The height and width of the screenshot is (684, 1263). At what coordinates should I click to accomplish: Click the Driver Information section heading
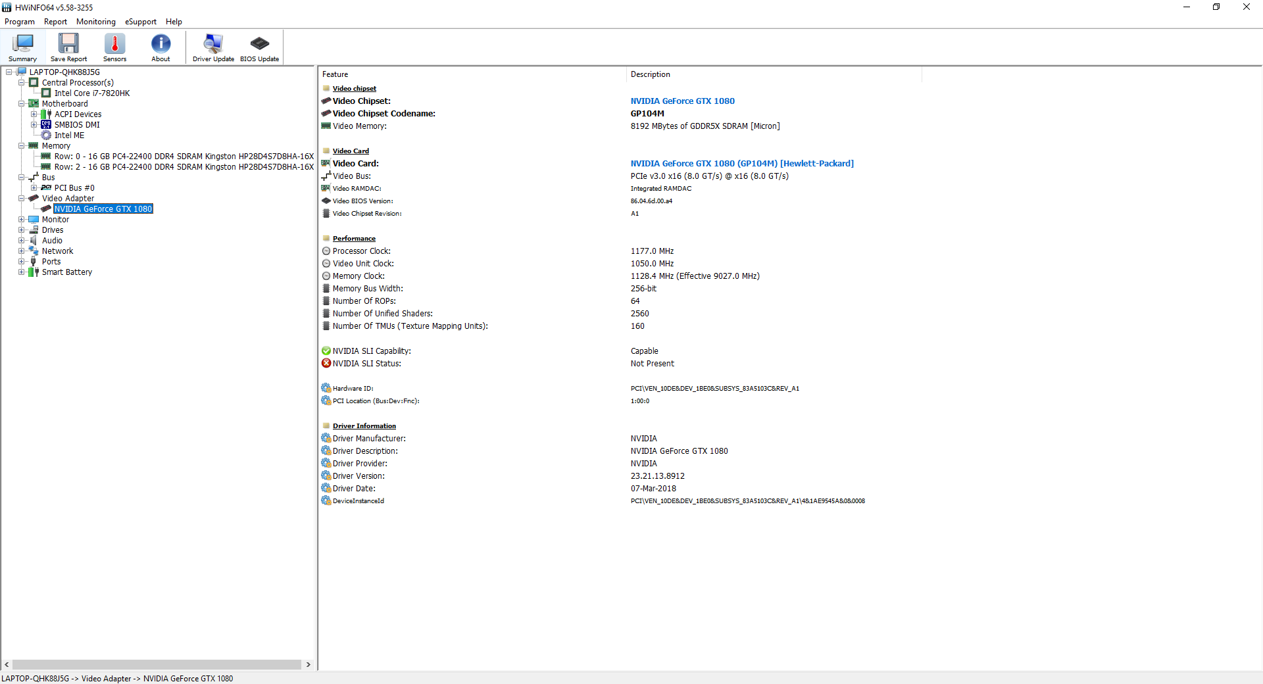click(364, 426)
